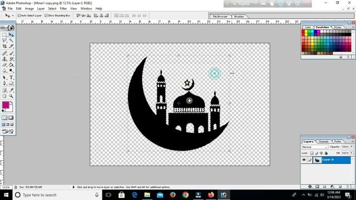Hide Layer 0 with eye icon
Image resolution: width=356 pixels, height=200 pixels.
(x=304, y=160)
